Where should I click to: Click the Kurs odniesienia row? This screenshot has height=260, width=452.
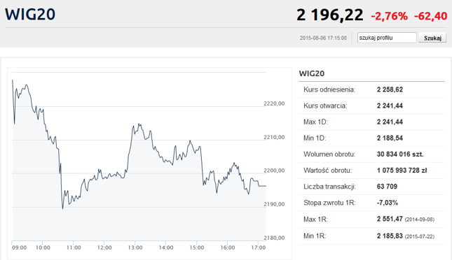(372, 89)
